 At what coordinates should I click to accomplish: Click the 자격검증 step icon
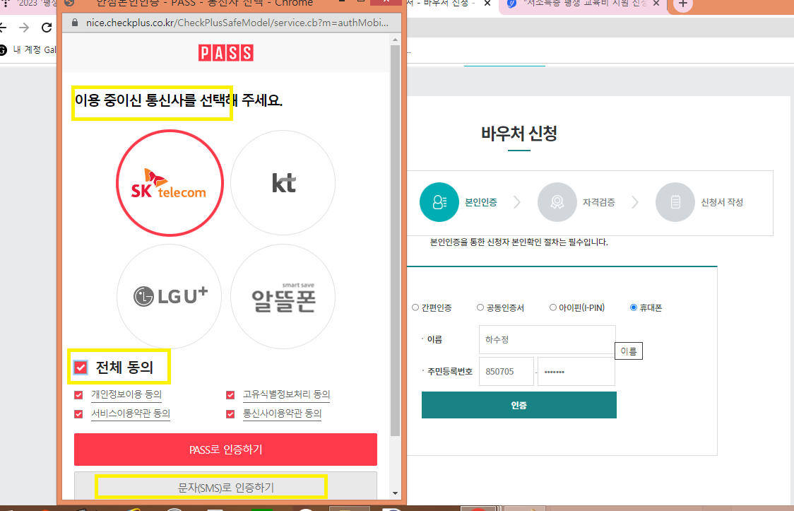557,202
